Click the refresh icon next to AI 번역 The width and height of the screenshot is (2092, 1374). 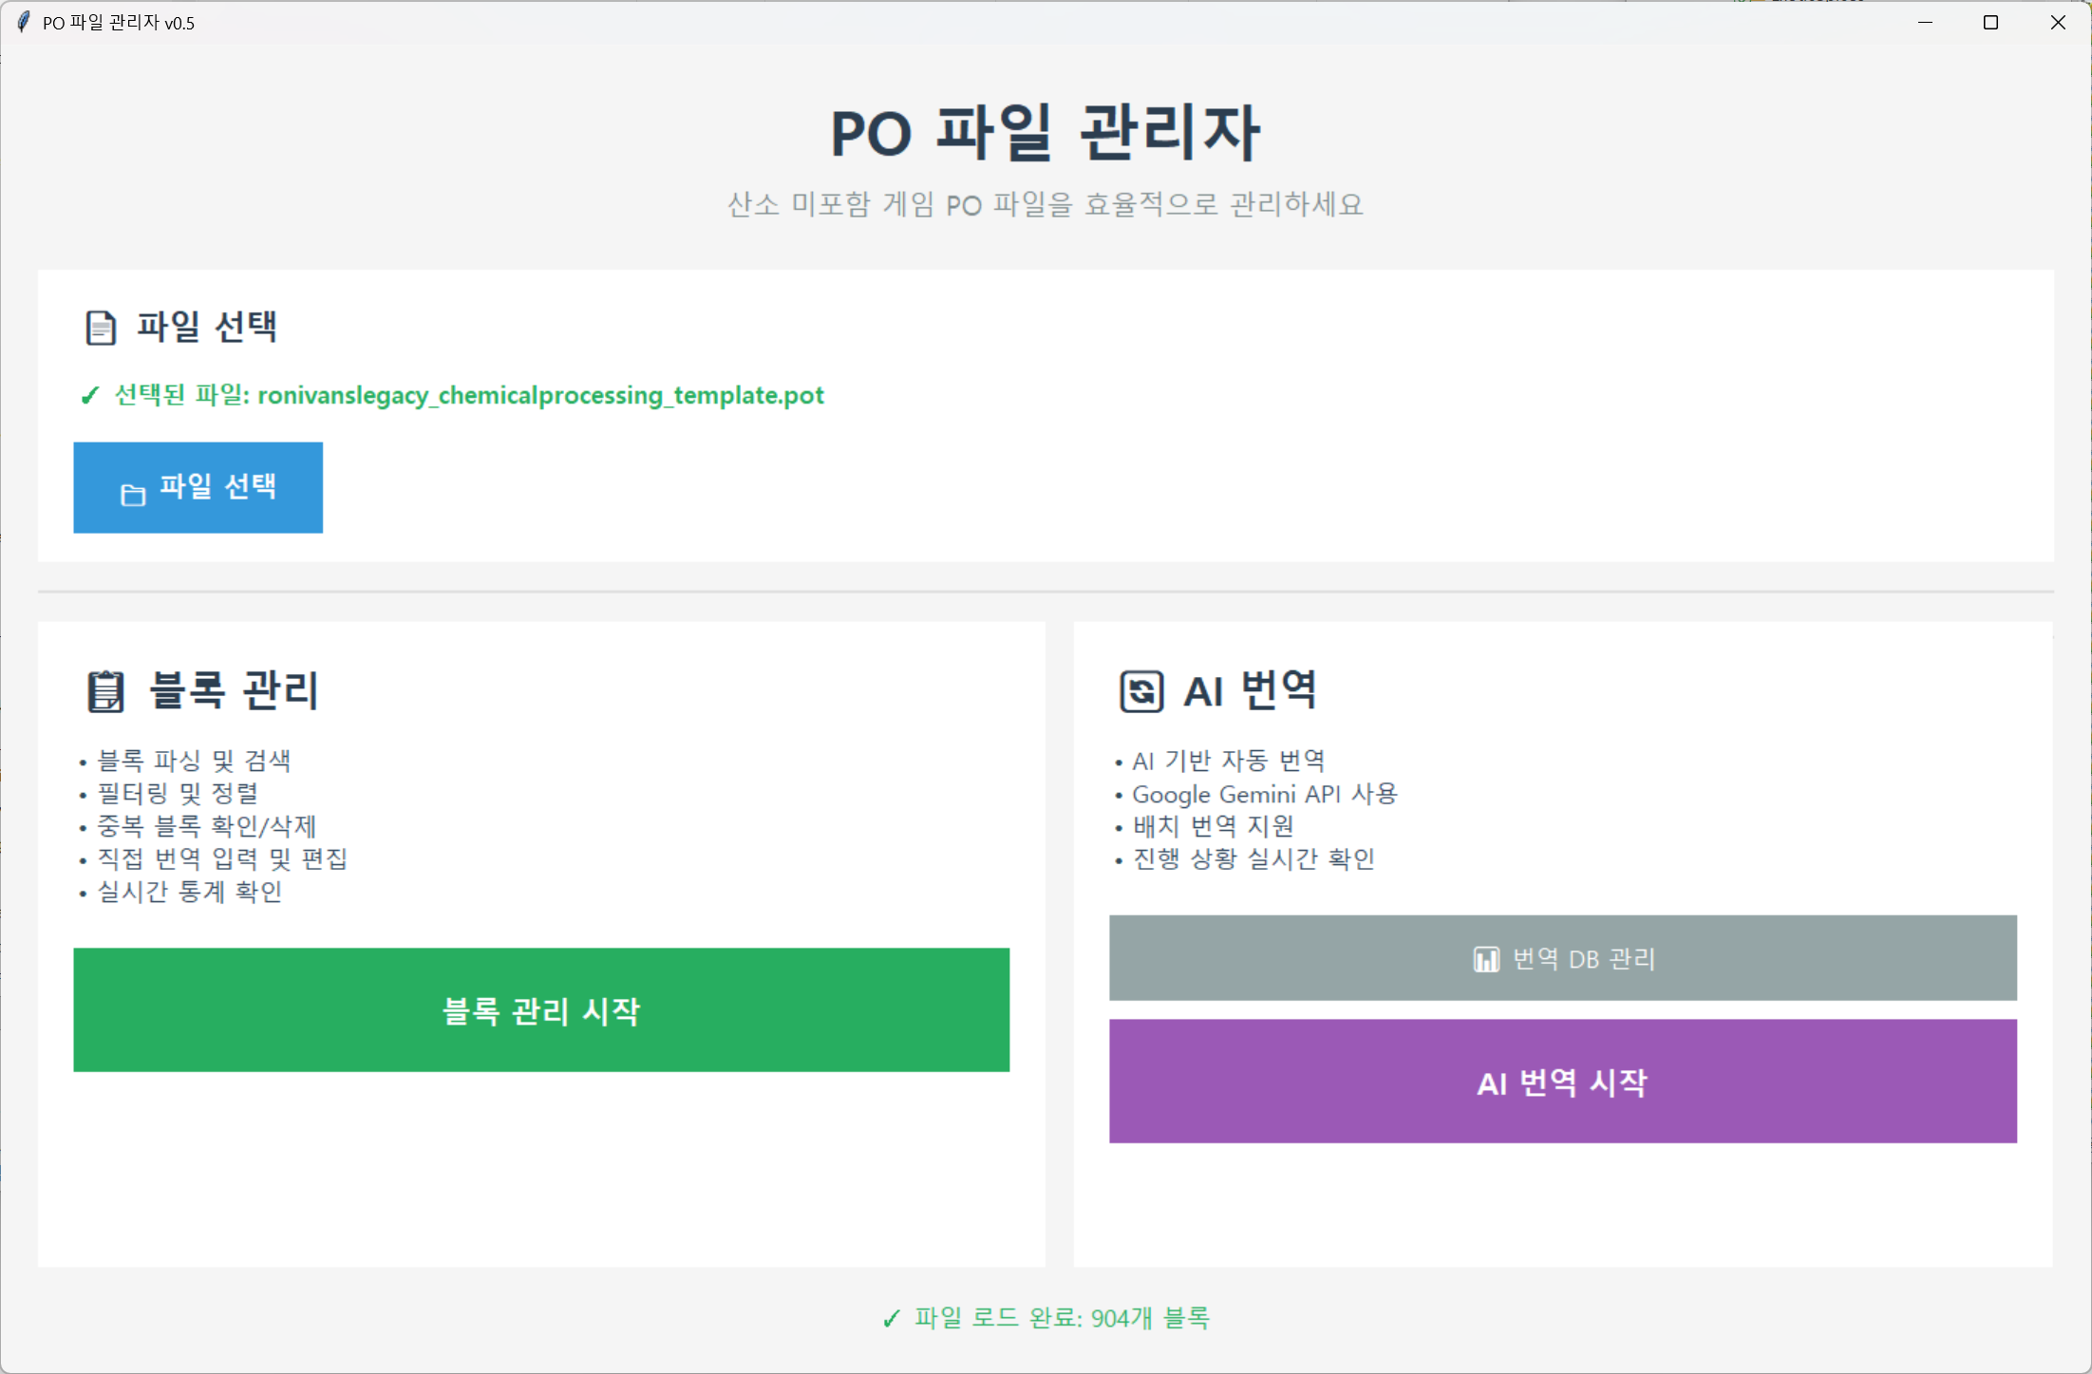click(1140, 690)
